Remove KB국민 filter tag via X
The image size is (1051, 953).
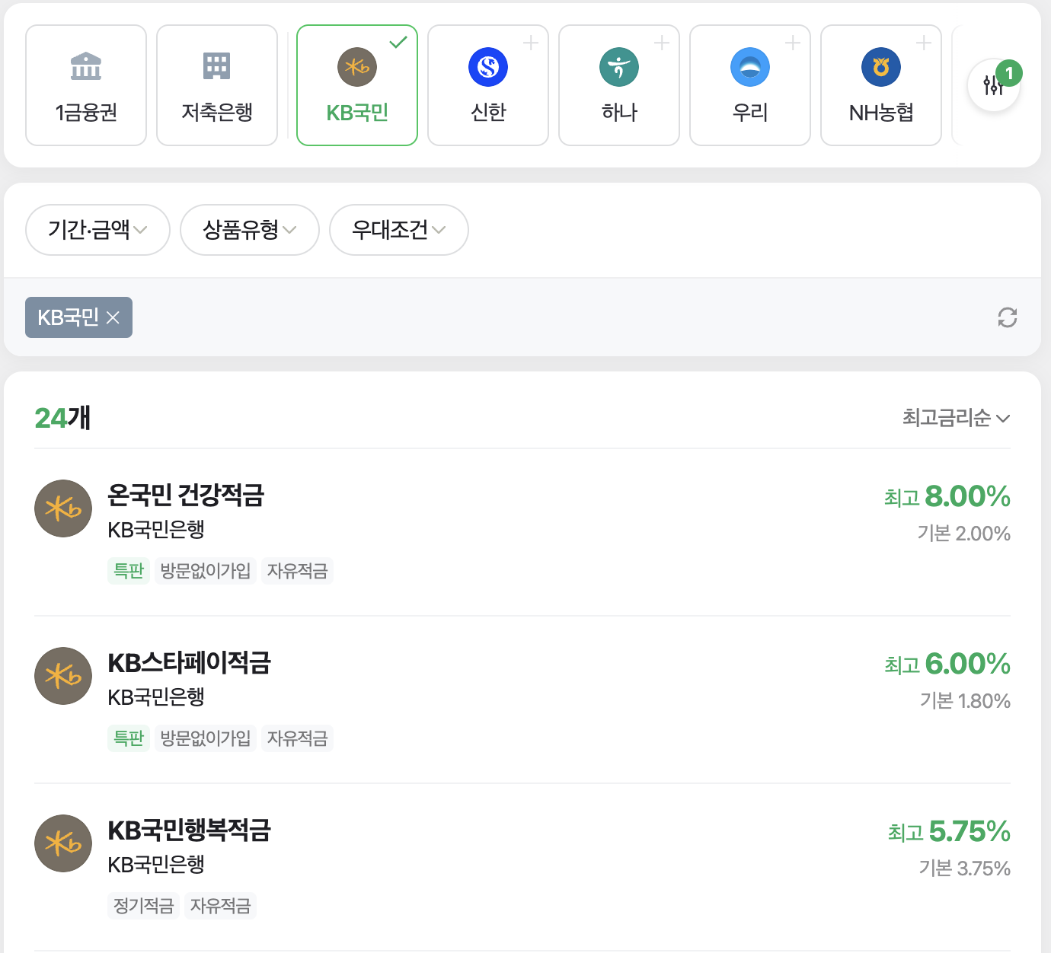coord(113,317)
